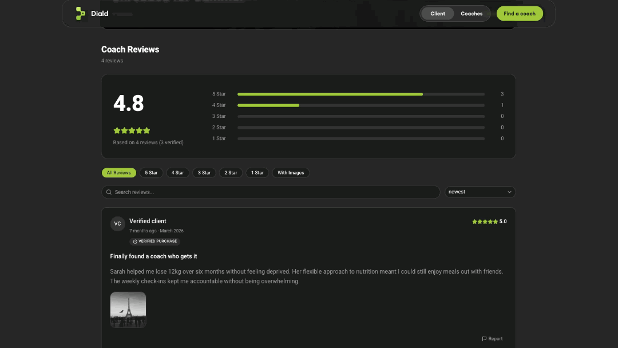Click the sort dropdown chevron arrow

point(509,192)
